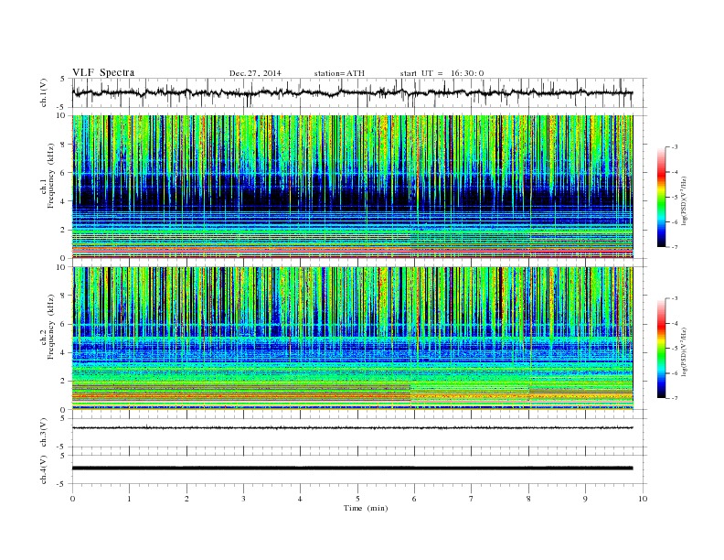The width and height of the screenshot is (724, 560).
Task: Select the "ch.2 Frequency (kHz)" axis label
Action: coord(48,327)
